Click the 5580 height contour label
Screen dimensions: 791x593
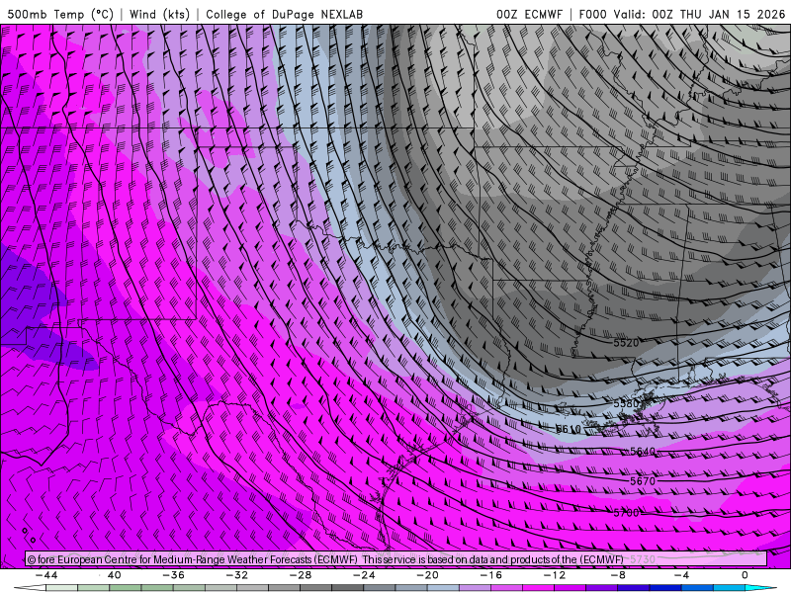coord(627,404)
